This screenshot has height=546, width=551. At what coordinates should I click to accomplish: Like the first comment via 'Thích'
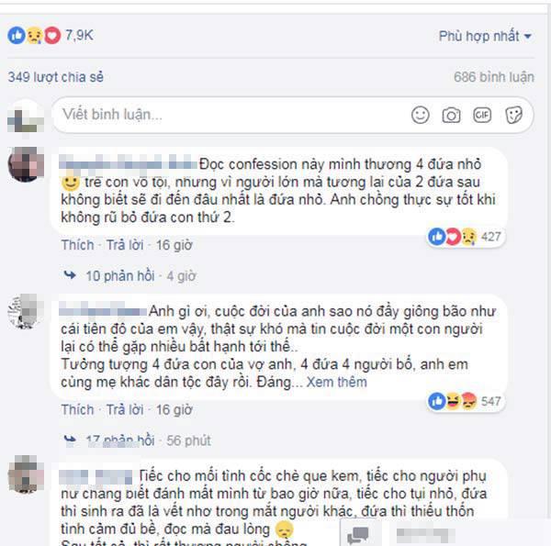(x=77, y=245)
